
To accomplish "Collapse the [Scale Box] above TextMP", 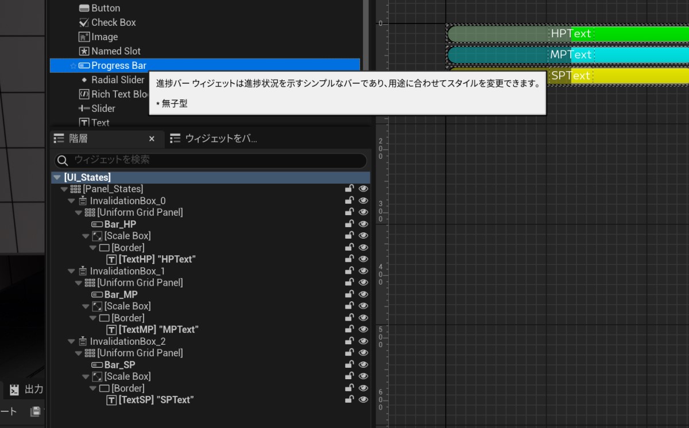I will point(86,306).
